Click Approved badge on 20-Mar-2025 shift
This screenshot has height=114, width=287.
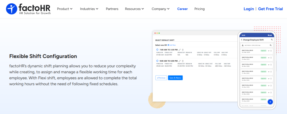click(x=263, y=51)
